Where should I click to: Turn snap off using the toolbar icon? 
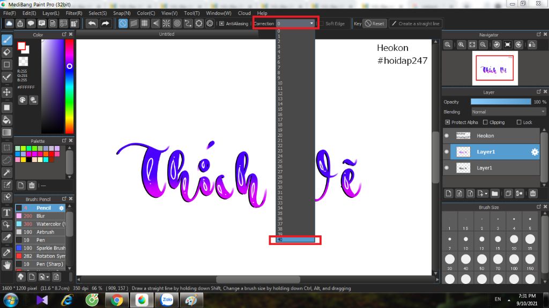(123, 24)
